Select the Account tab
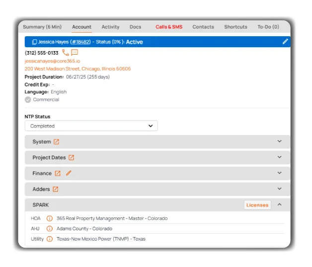This screenshot has height=267, width=312. (x=82, y=27)
